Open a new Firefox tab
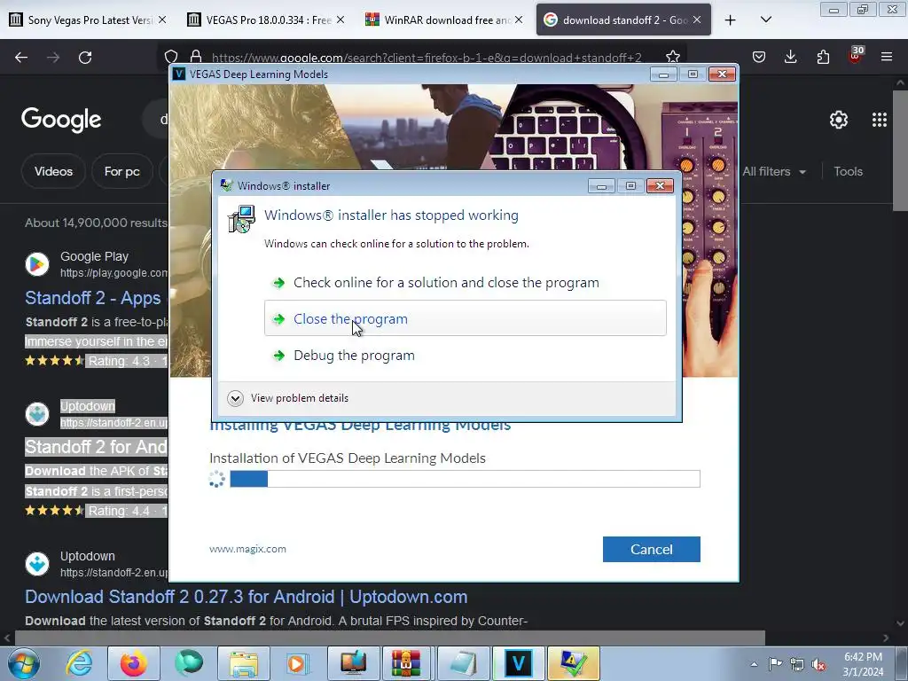Screen dimensions: 908x681 pos(731,20)
